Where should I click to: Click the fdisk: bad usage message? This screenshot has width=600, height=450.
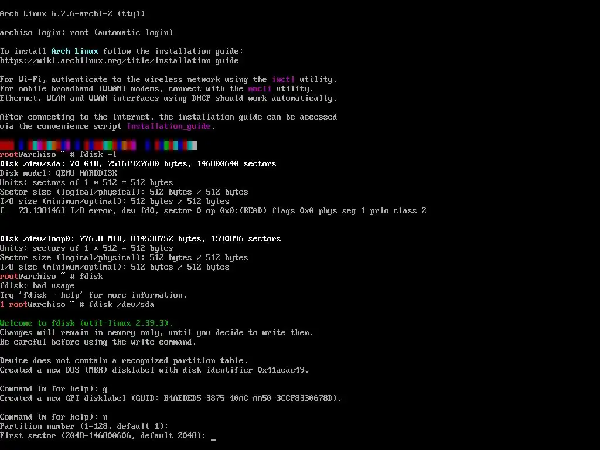coord(37,286)
